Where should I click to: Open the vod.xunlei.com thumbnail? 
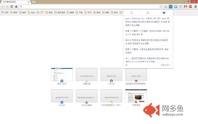pos(87,74)
